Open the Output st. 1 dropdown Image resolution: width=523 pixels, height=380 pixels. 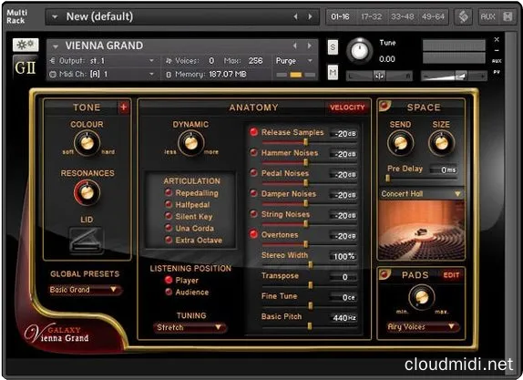tap(102, 61)
